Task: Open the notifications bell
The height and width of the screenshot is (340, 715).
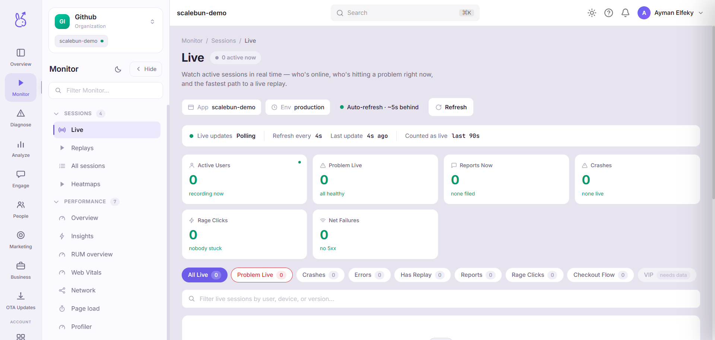Action: point(625,13)
